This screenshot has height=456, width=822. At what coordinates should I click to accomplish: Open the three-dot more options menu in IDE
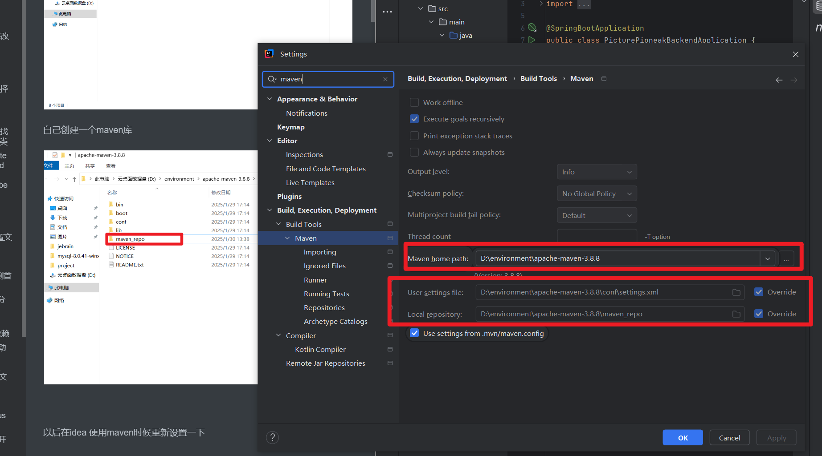coord(387,12)
